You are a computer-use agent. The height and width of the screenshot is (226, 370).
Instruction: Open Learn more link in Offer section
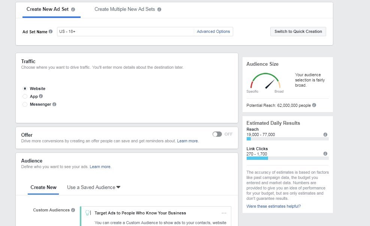pyautogui.click(x=187, y=141)
